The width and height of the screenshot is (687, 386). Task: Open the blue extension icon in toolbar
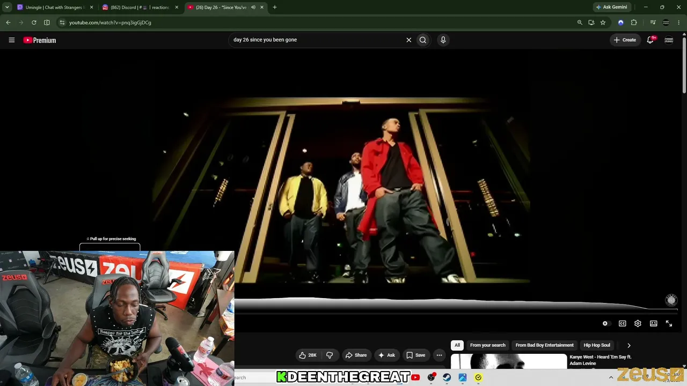621,23
